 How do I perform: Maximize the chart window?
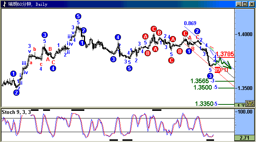(x=245, y=4)
